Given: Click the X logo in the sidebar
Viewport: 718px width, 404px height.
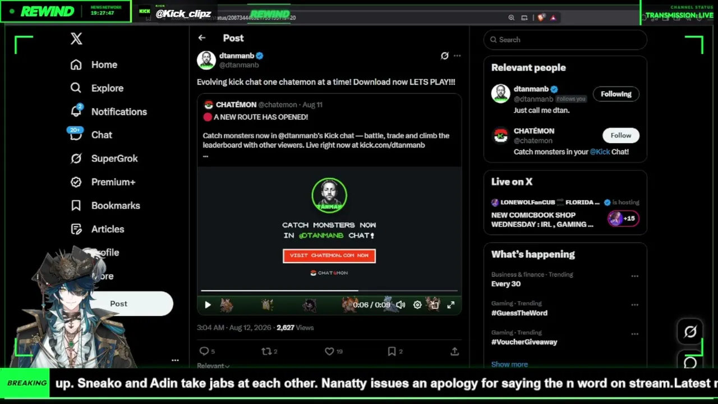Looking at the screenshot, I should [76, 39].
